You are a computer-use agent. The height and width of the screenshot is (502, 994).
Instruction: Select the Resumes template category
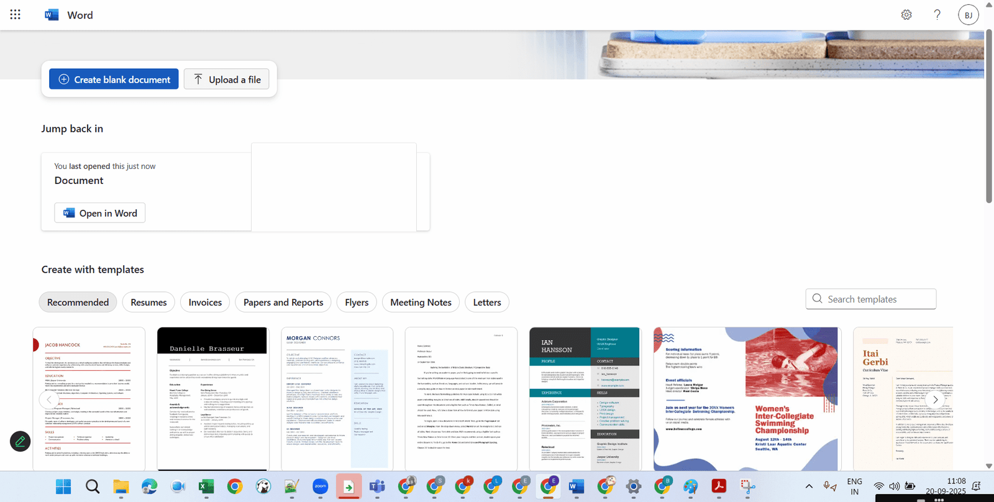click(148, 303)
